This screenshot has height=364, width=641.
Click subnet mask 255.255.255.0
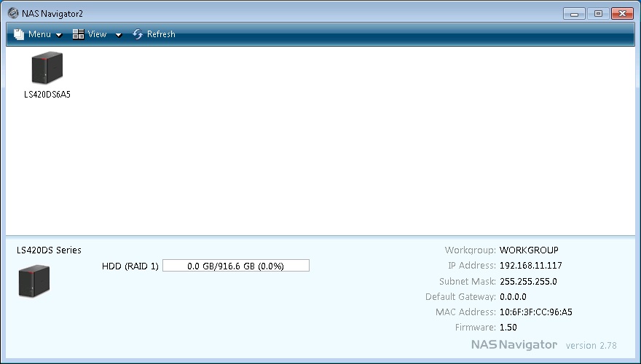(x=528, y=282)
